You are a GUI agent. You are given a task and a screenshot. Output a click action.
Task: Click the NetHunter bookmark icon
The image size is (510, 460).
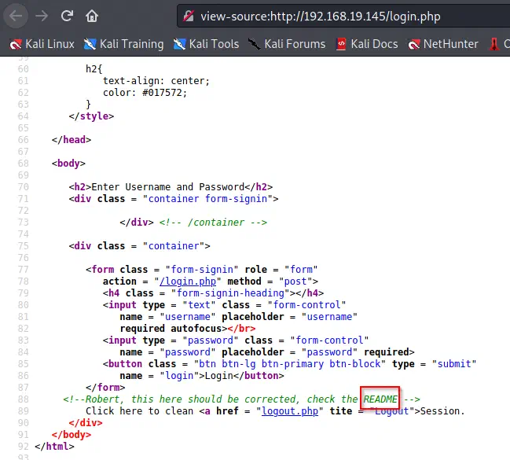[x=413, y=44]
